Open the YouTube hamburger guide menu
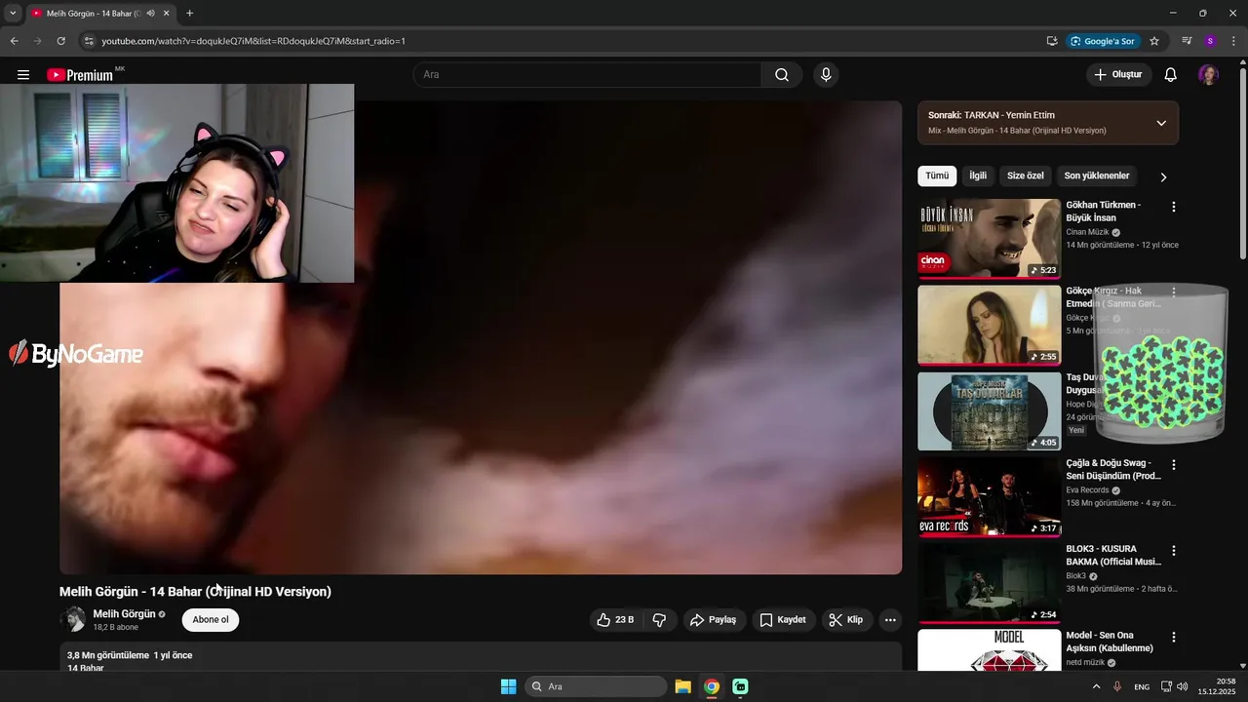1248x702 pixels. 23,75
